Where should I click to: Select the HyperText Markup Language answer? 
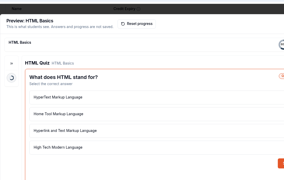click(157, 97)
